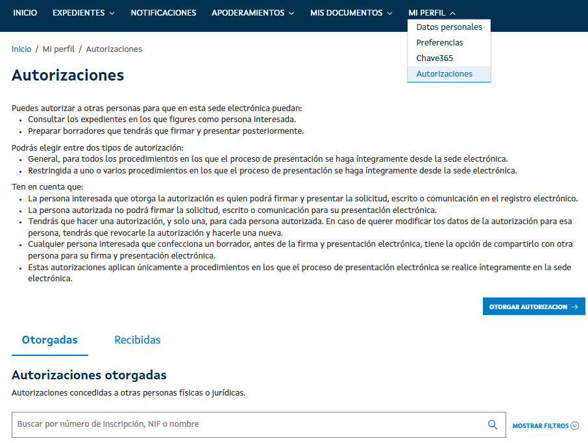Go to Inicio in the navigation bar
588x443 pixels.
25,13
